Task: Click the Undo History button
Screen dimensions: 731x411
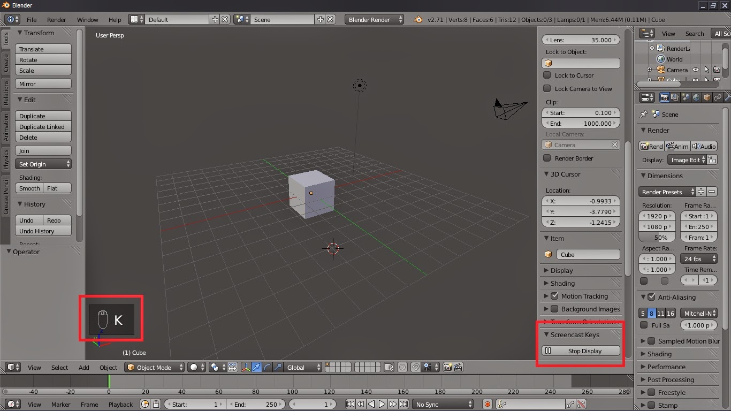Action: (43, 231)
